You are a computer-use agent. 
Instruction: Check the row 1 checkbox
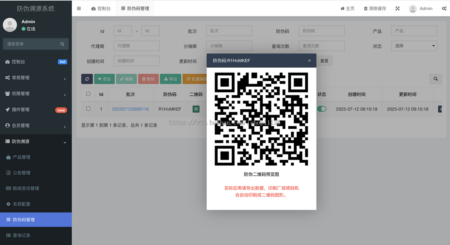[x=88, y=109]
